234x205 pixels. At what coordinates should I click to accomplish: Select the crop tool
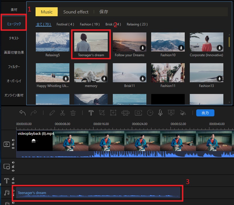pos(102,113)
